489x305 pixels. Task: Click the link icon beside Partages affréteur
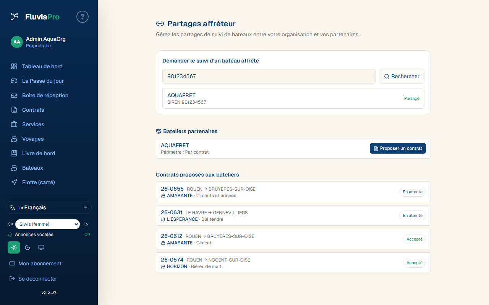point(160,24)
